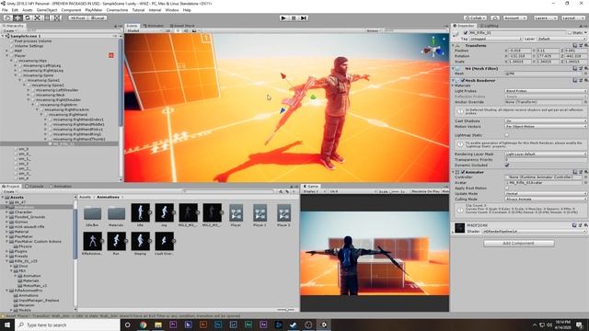Click the Position X value field
The image size is (589, 331).
[520, 51]
